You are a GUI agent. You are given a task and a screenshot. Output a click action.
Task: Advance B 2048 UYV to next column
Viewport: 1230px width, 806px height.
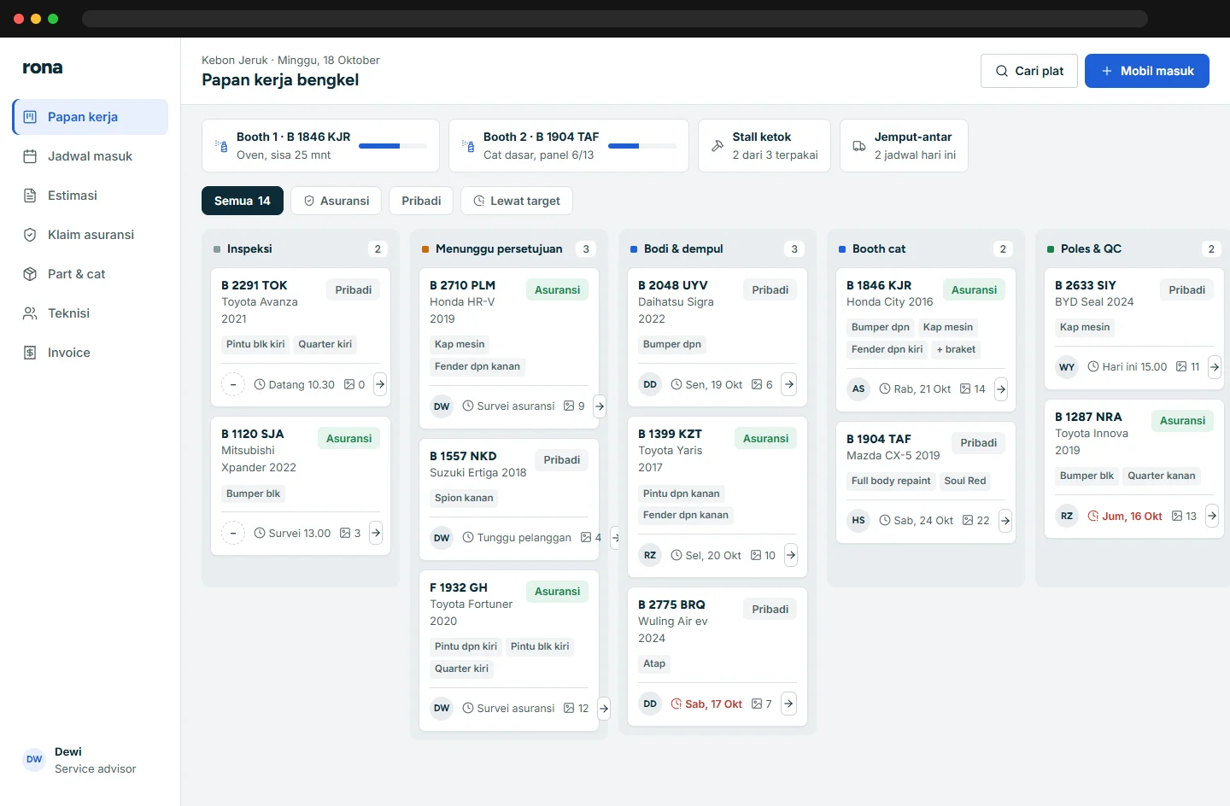pos(789,384)
